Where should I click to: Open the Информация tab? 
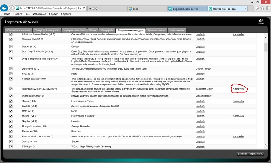coord(177,30)
